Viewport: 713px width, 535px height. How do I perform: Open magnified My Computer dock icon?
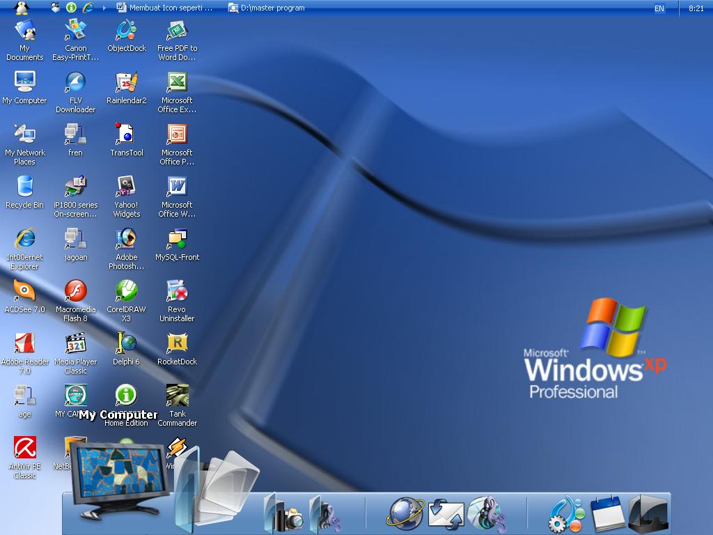[119, 480]
